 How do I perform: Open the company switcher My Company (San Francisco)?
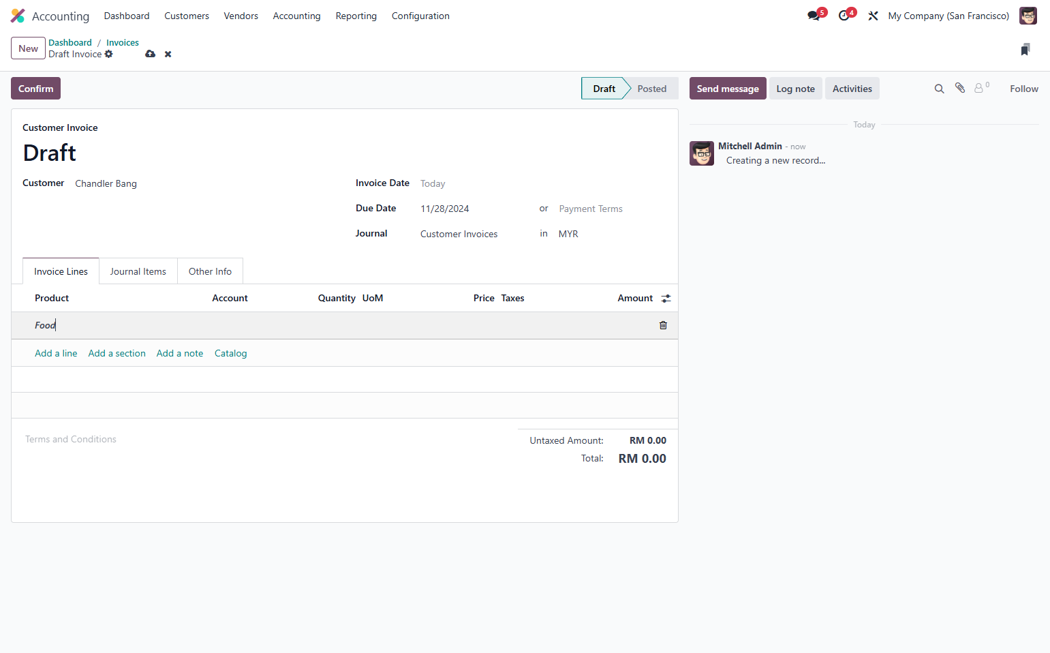click(x=948, y=16)
